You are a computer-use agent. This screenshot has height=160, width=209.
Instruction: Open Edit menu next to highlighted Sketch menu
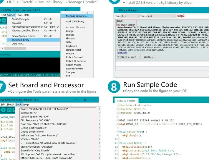4,15
